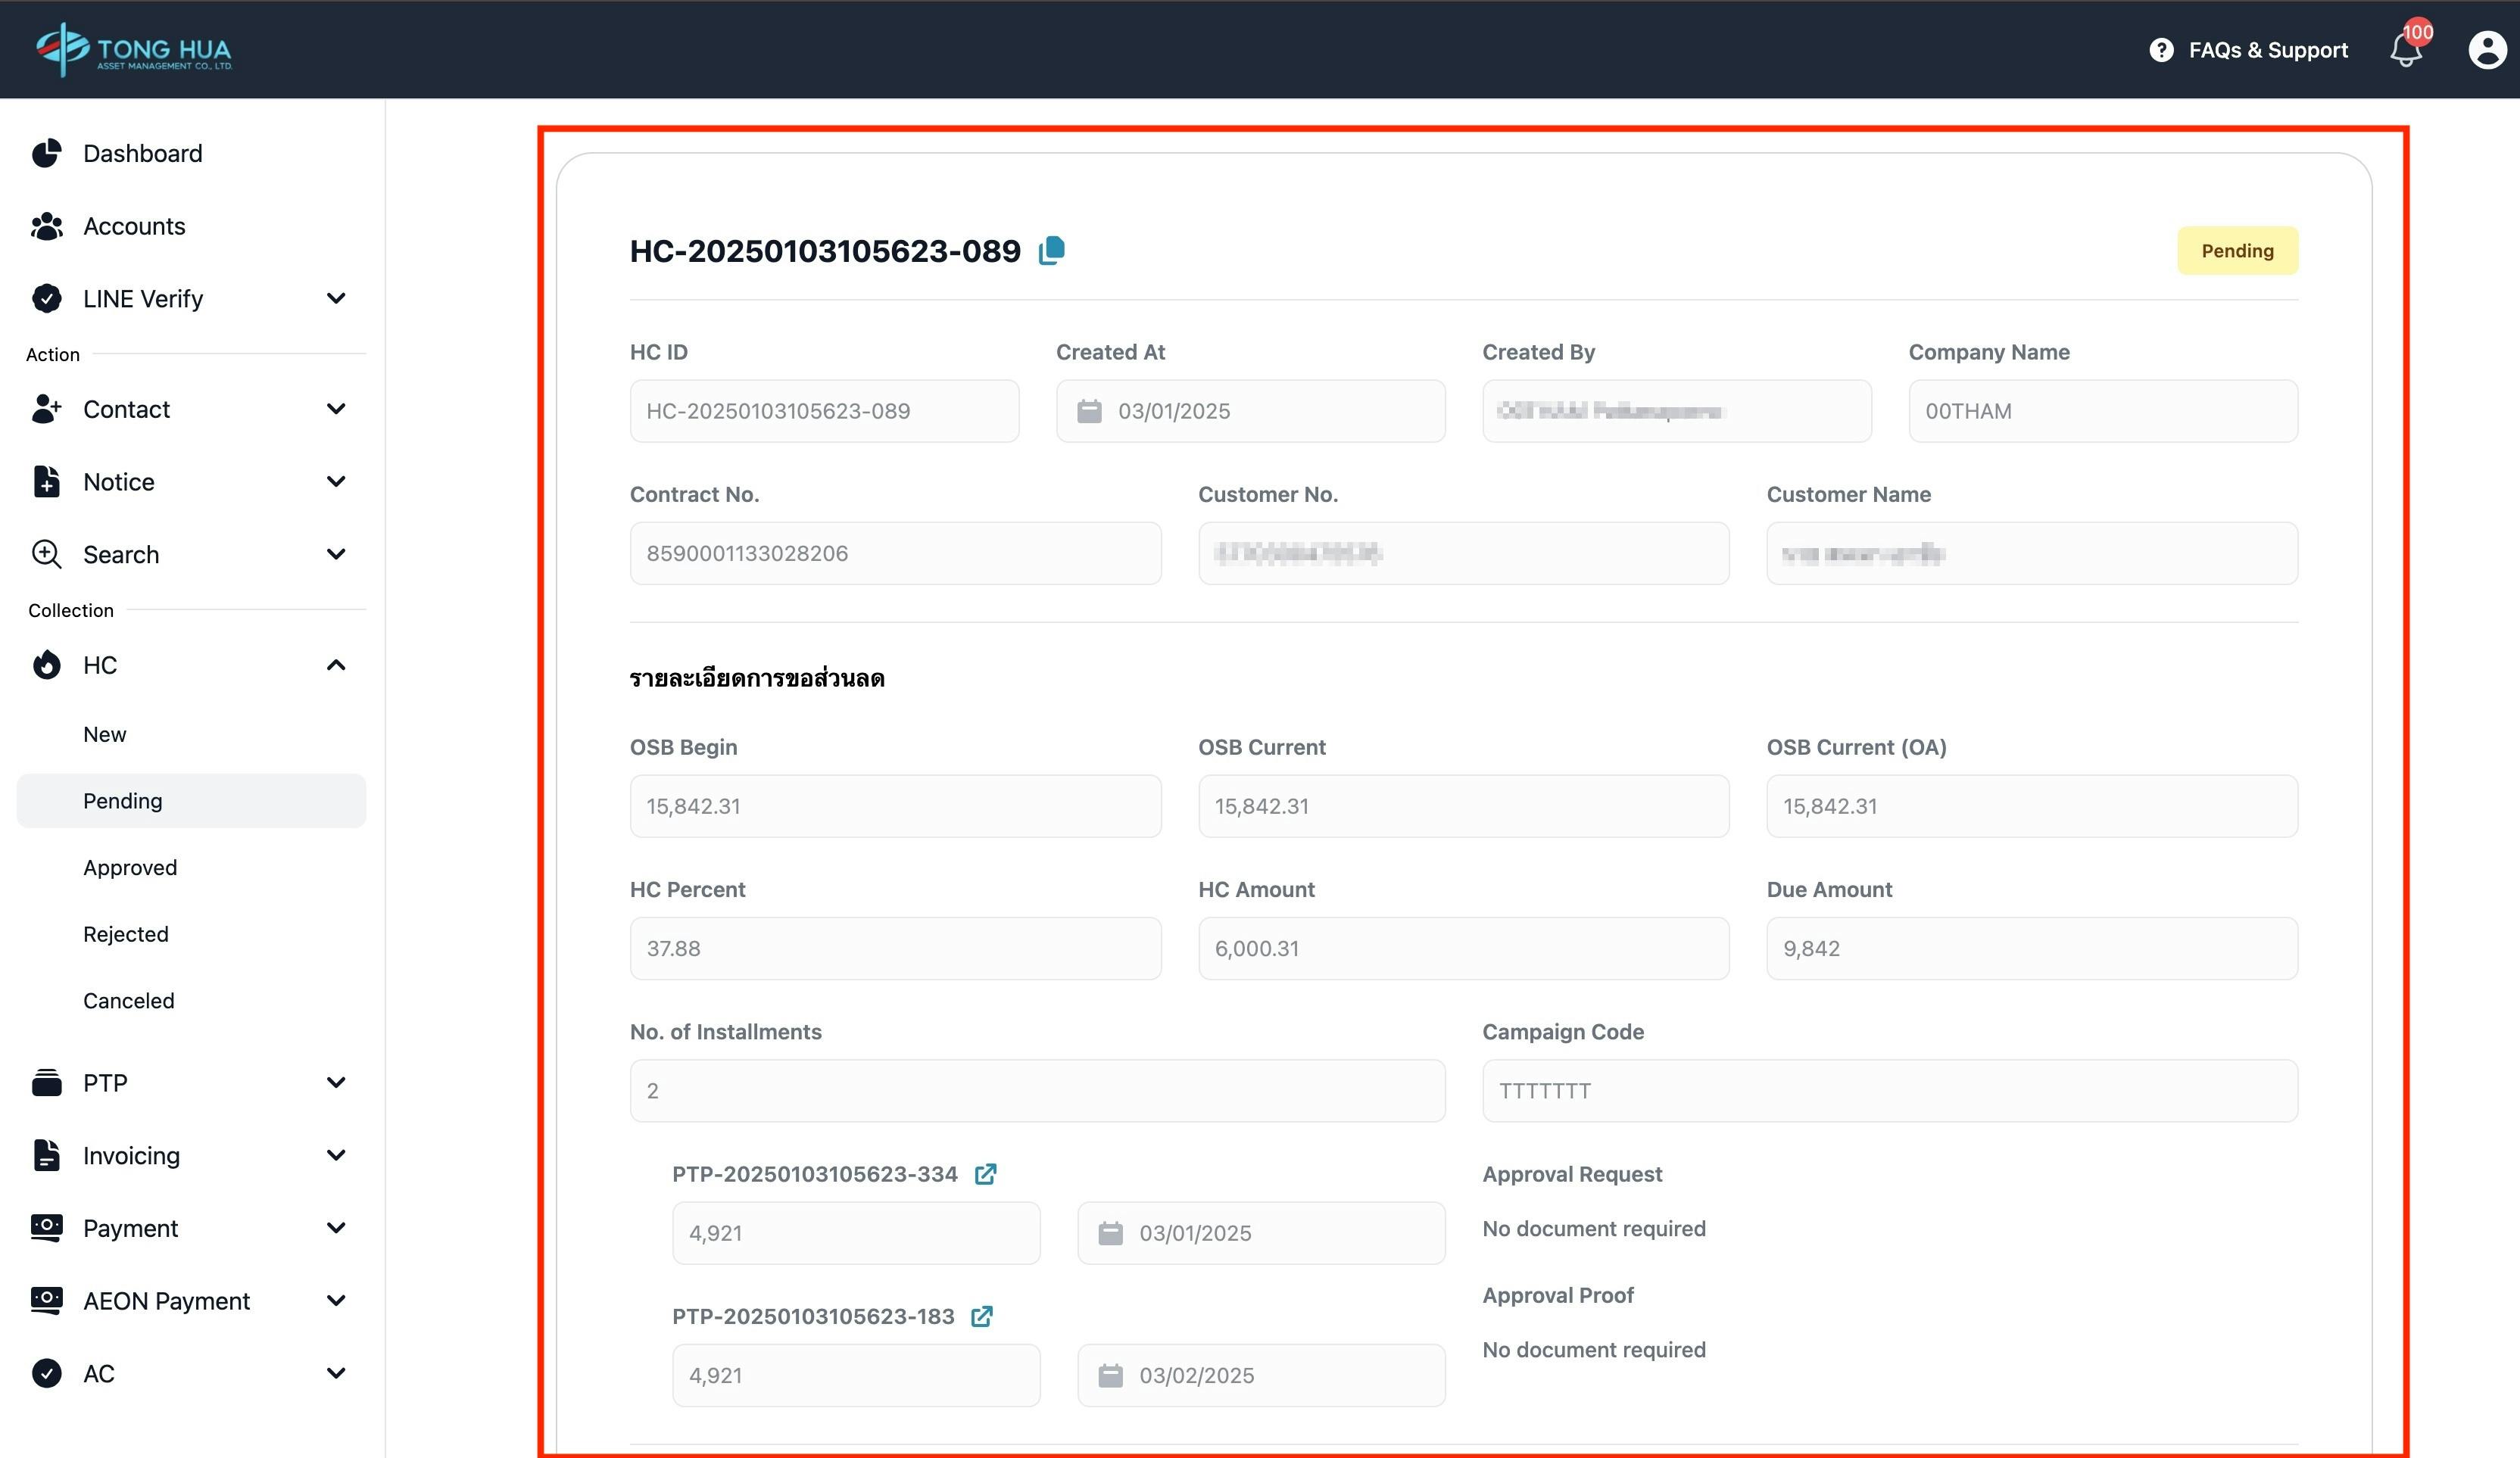Select the Rejected item under HC

(x=126, y=934)
